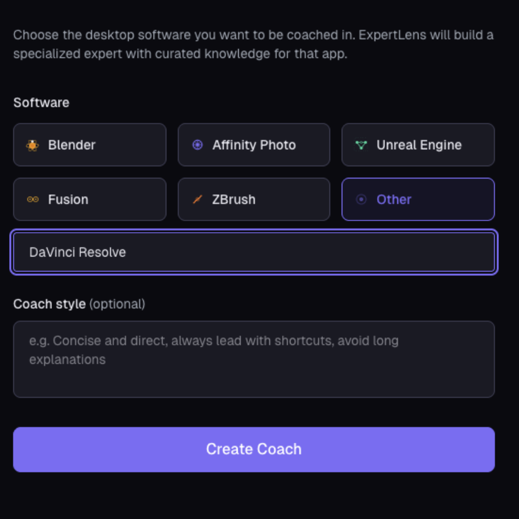This screenshot has width=519, height=519.
Task: Choose the Affinity Photo option
Action: coord(254,144)
